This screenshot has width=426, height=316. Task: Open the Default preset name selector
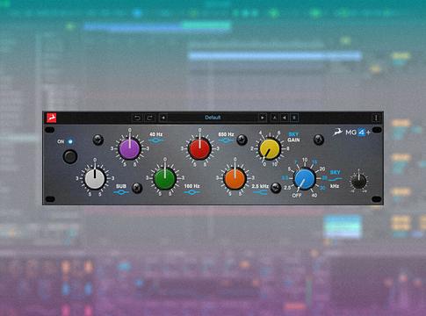[x=213, y=118]
